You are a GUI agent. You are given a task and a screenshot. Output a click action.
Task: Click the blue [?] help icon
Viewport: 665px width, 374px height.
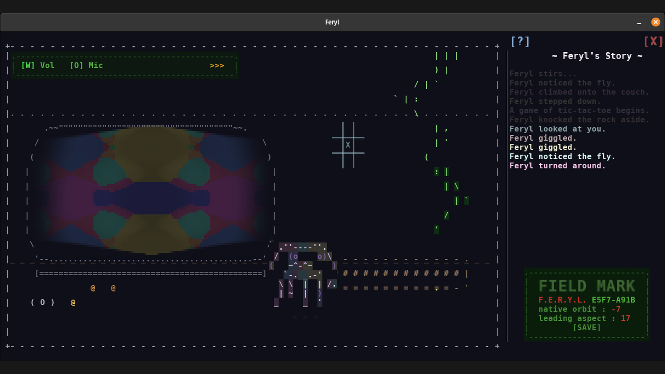coord(520,41)
